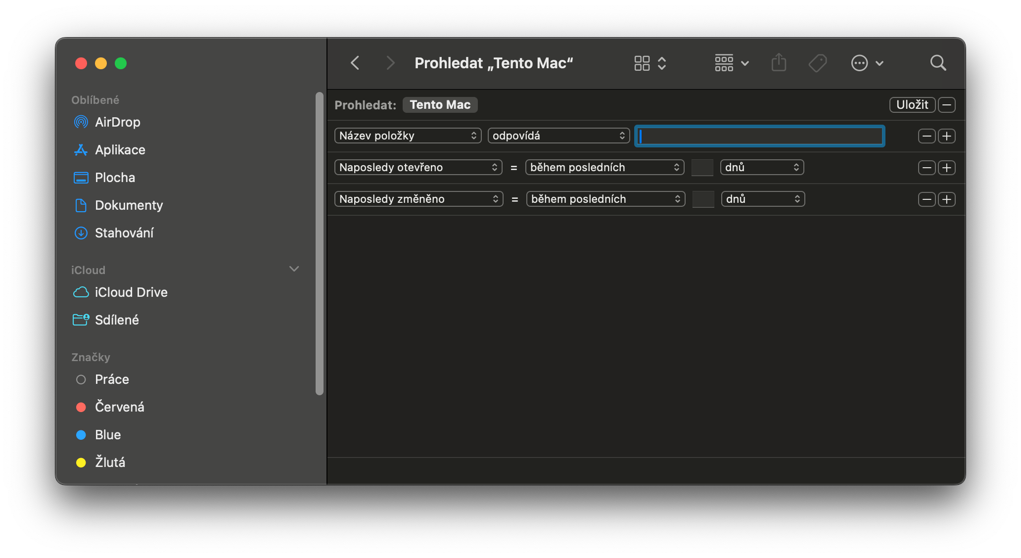Click the days number field for Naposledy změněno

coord(703,199)
